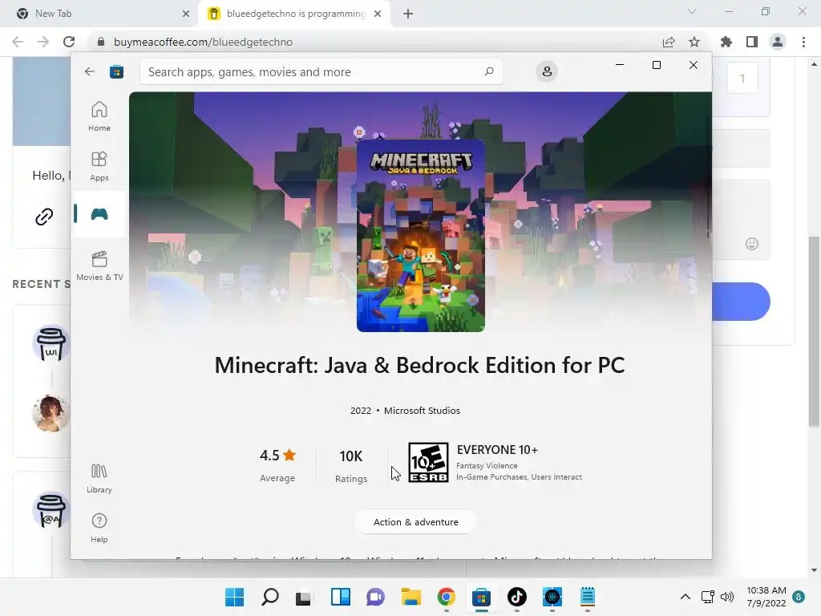Open Help in Store sidebar
This screenshot has height=616, width=821.
click(x=99, y=528)
